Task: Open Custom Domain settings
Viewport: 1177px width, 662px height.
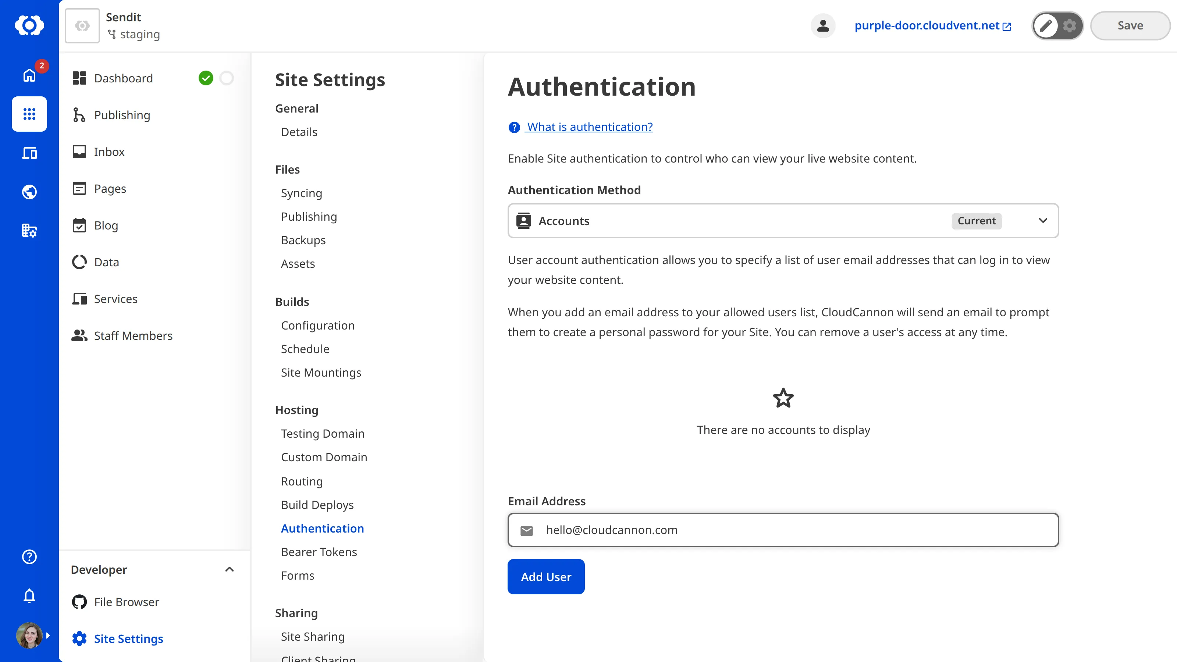Action: [x=324, y=457]
